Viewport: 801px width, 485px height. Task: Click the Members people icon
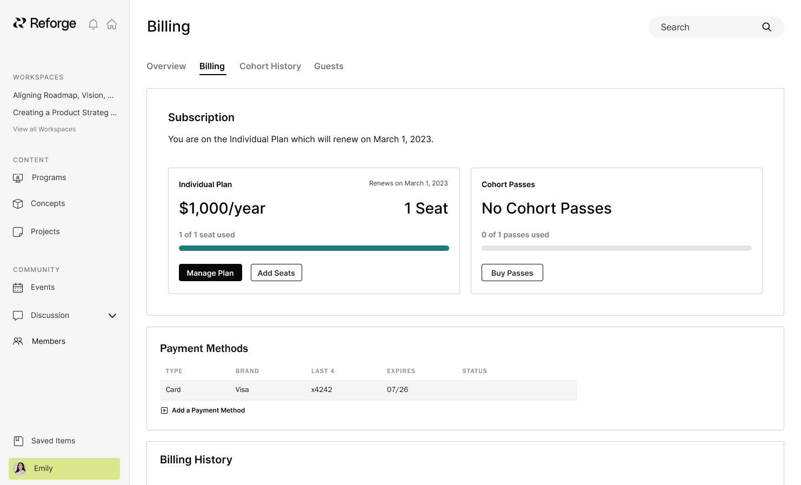(x=18, y=342)
